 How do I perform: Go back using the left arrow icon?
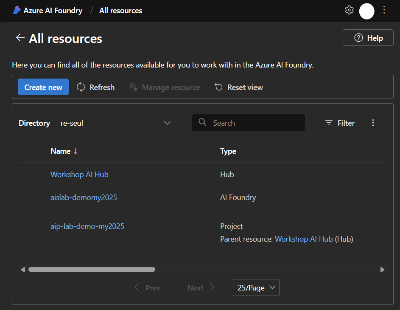[x=20, y=38]
